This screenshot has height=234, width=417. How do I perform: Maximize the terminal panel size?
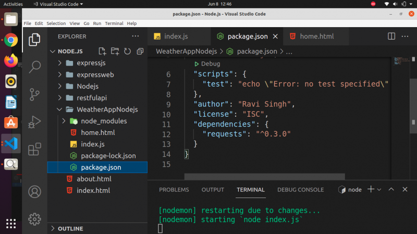391,189
